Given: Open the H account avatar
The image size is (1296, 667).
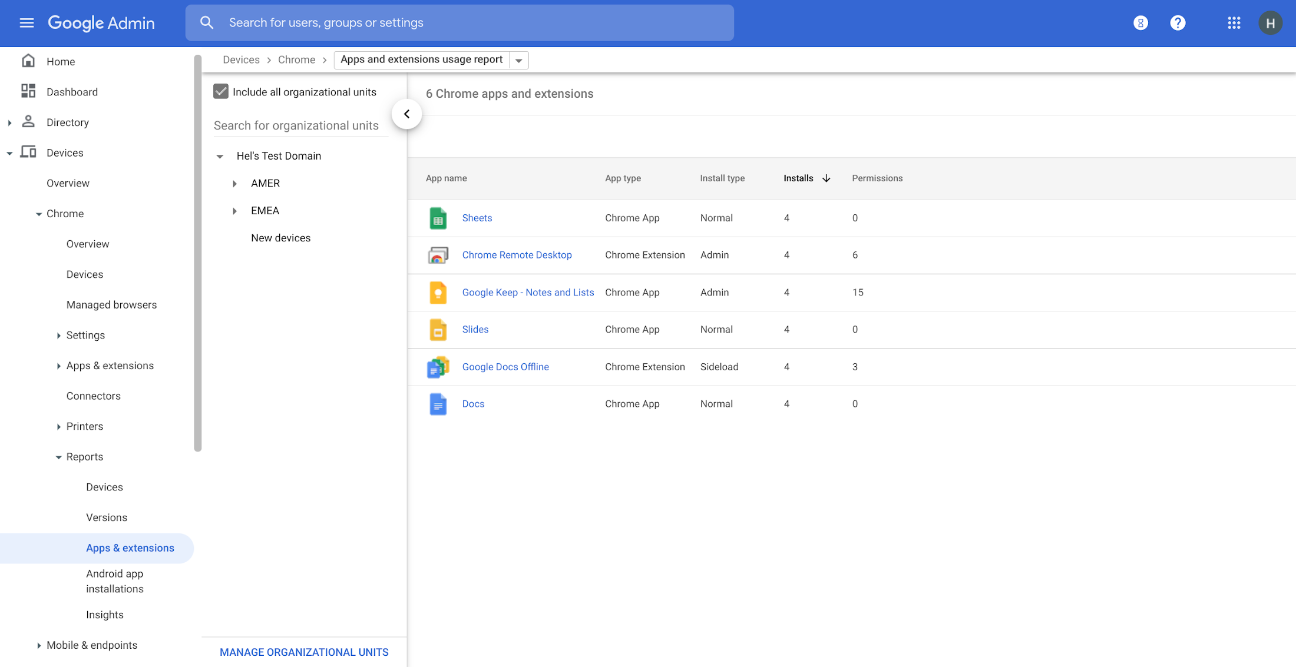Looking at the screenshot, I should (1270, 23).
